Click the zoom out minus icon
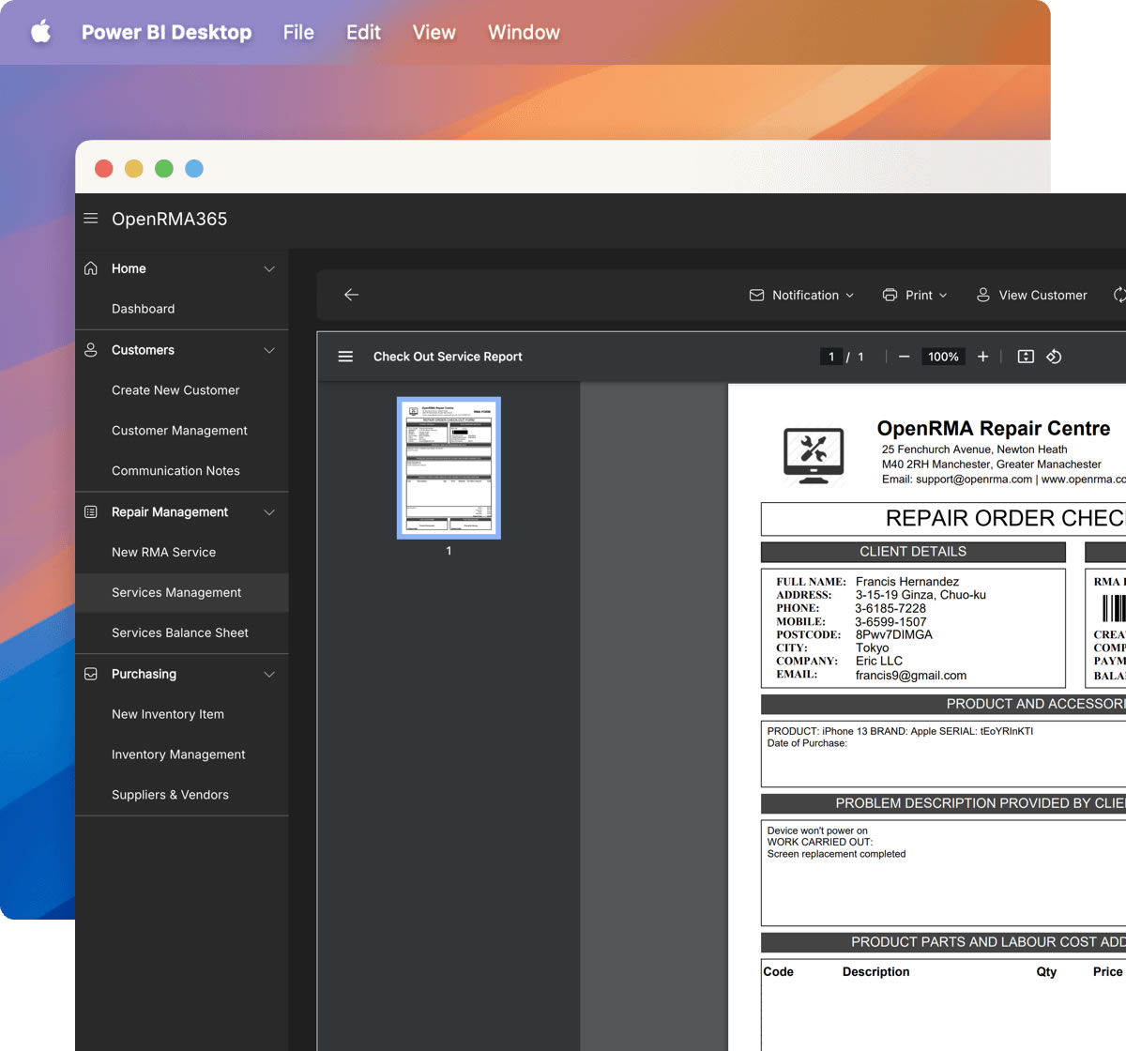The width and height of the screenshot is (1126, 1051). point(904,357)
